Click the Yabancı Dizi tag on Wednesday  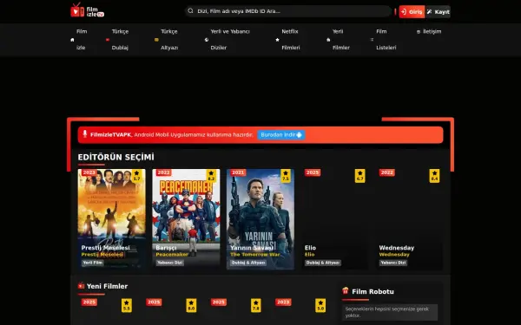pos(393,263)
